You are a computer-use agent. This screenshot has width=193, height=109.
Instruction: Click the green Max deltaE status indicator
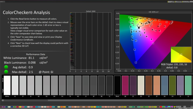6,72
